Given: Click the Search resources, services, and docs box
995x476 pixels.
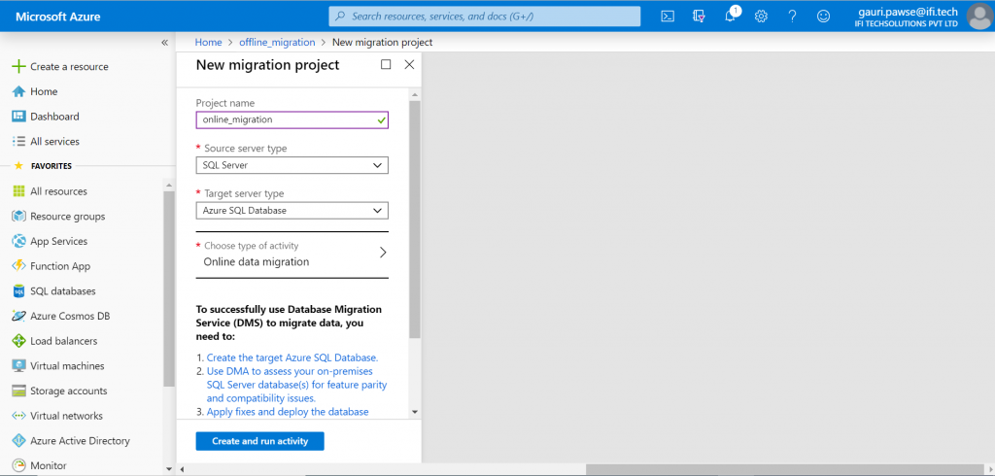Looking at the screenshot, I should pyautogui.click(x=485, y=17).
